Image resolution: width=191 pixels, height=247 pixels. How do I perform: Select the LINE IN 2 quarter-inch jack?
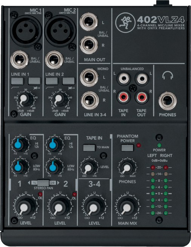54,60
